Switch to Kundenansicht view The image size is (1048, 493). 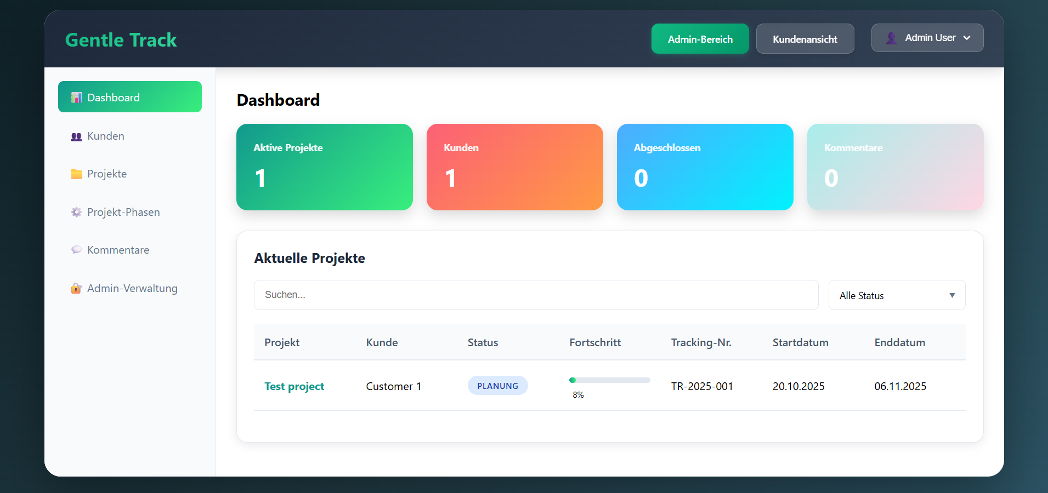pos(805,39)
